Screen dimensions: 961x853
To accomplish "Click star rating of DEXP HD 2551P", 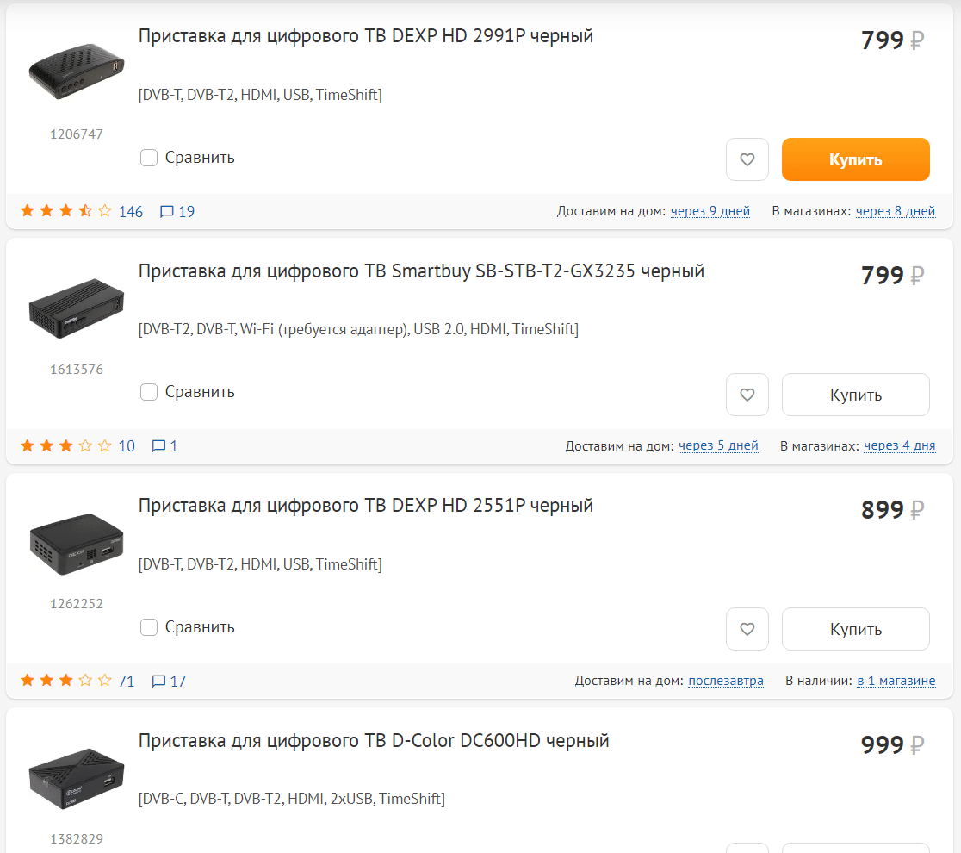I will tap(66, 681).
